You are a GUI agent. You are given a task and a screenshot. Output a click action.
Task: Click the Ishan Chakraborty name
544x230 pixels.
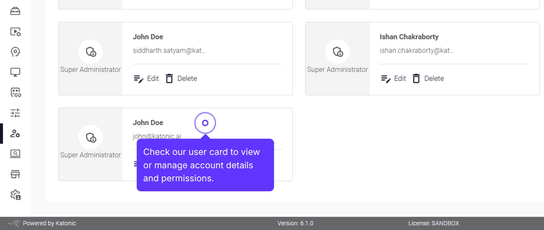coord(409,37)
